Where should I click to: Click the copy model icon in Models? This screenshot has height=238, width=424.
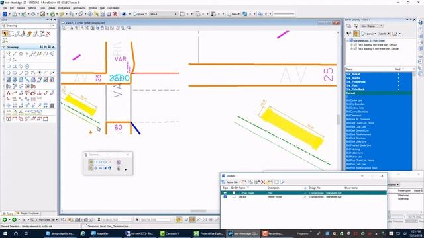tap(250, 182)
